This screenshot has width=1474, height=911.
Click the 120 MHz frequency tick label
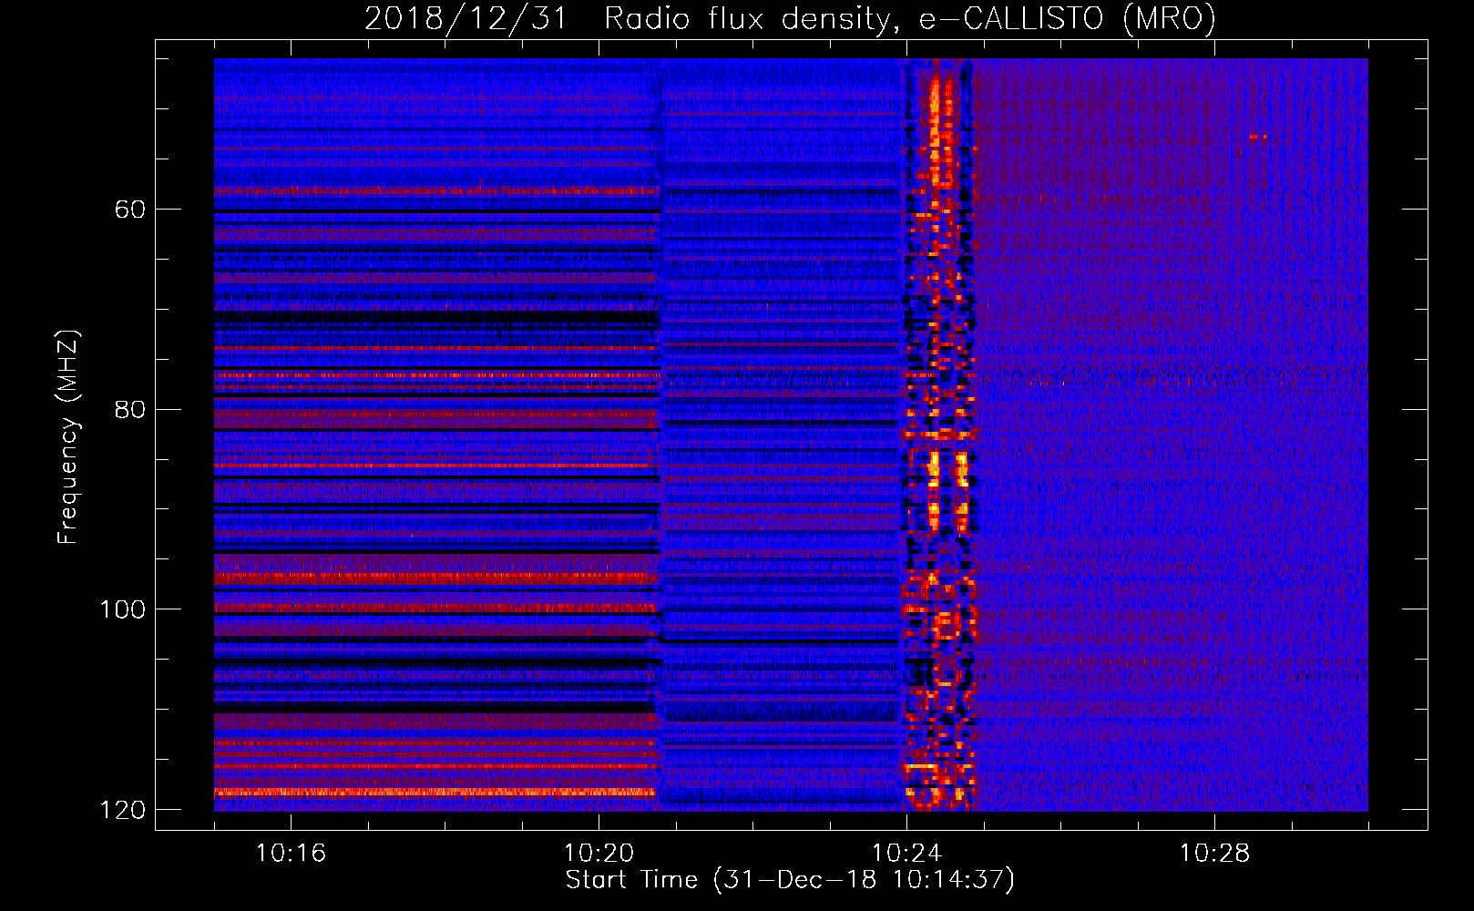pyautogui.click(x=122, y=810)
